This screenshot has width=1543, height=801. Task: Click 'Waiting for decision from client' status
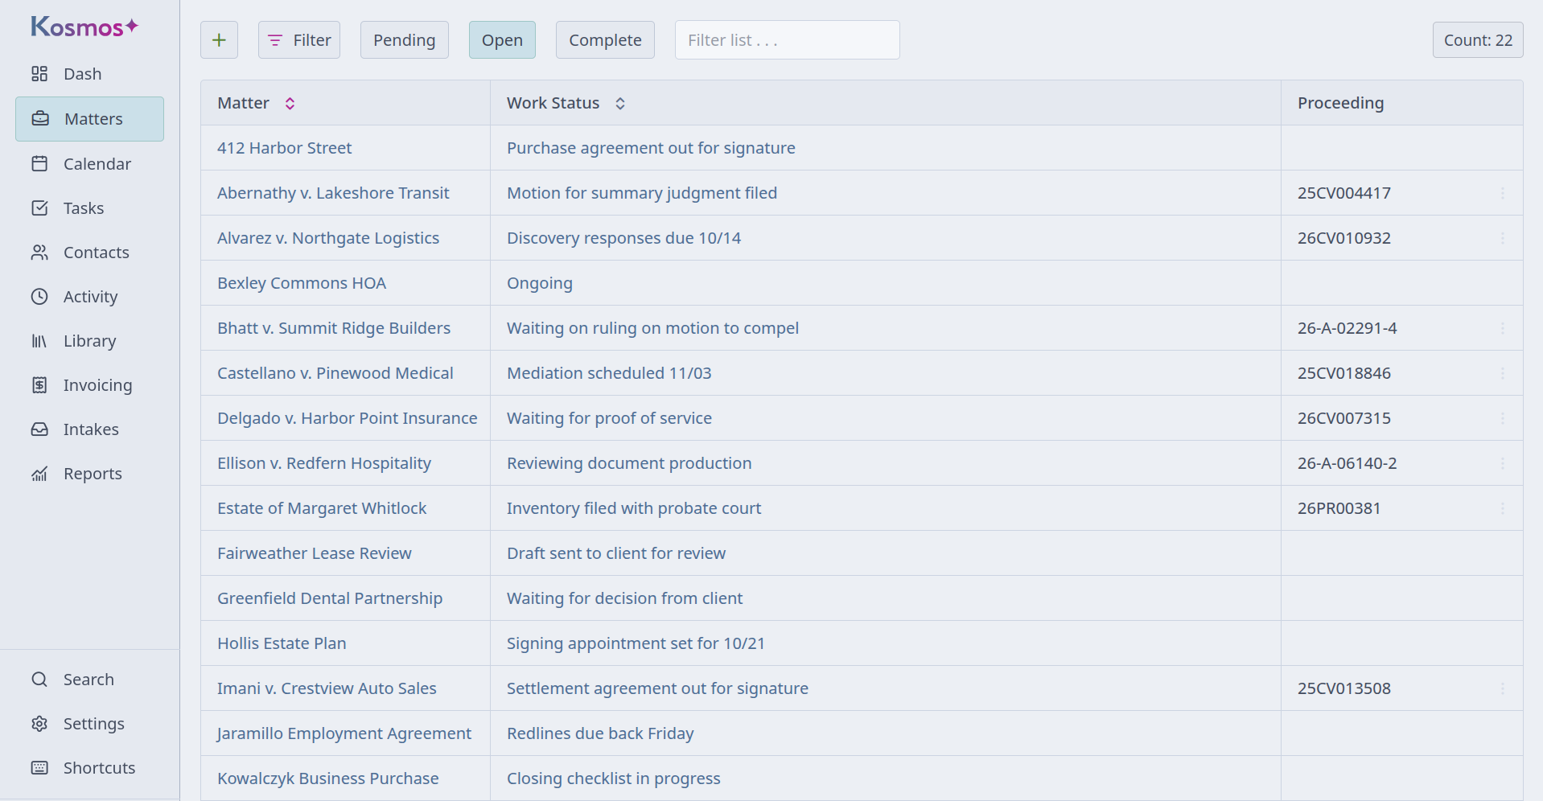tap(624, 598)
